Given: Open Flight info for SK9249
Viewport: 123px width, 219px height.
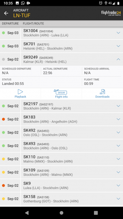Looking at the screenshot, I should [x=61, y=94].
